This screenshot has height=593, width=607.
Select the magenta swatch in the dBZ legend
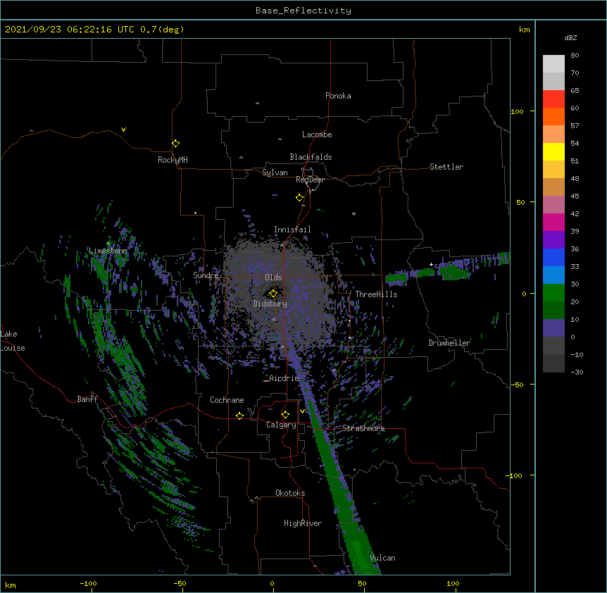[x=553, y=222]
